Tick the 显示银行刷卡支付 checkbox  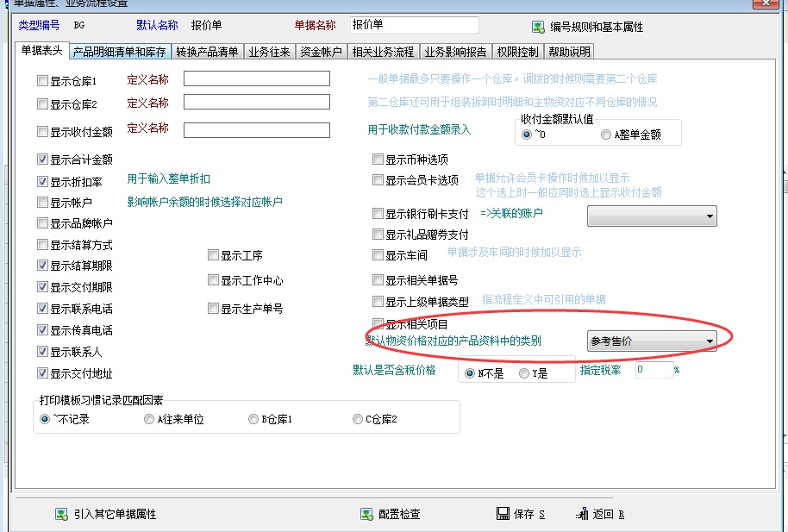378,214
